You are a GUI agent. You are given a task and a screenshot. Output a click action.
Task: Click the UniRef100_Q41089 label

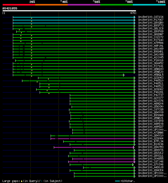coord(151,49)
